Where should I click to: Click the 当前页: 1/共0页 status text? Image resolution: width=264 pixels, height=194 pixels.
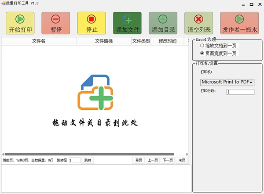tap(16, 160)
